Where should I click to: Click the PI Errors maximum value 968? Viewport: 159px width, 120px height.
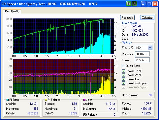(x=36, y=109)
